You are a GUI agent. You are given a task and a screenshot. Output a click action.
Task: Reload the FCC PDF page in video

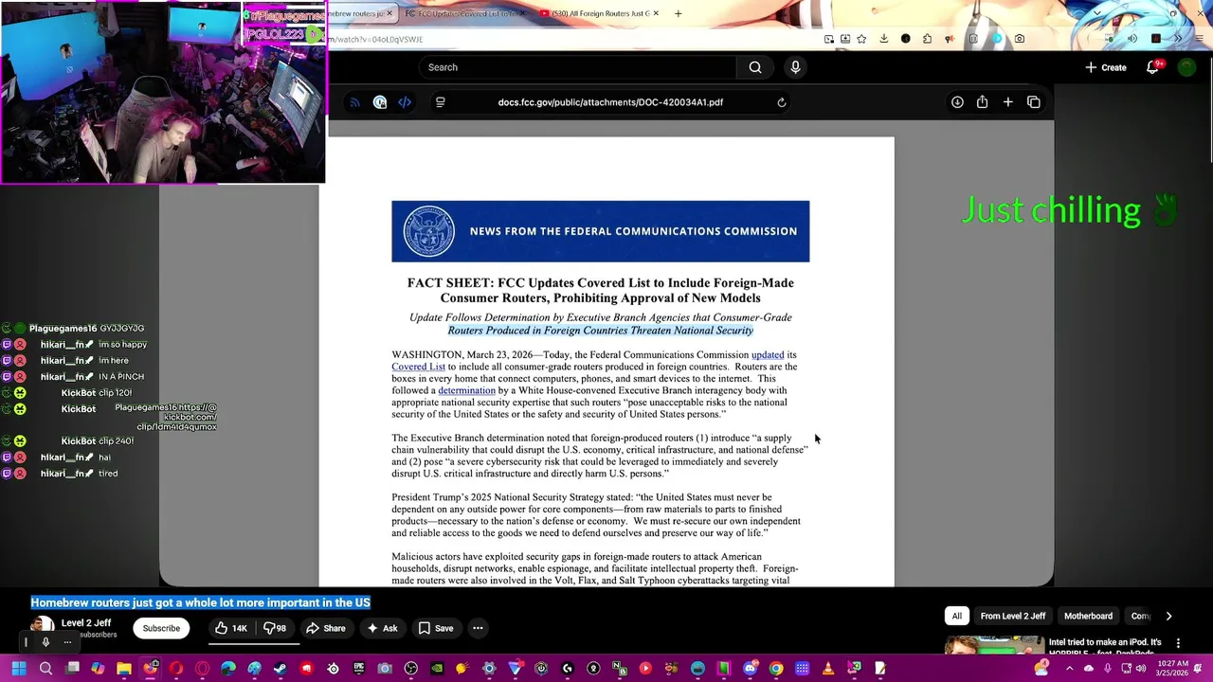tap(782, 102)
